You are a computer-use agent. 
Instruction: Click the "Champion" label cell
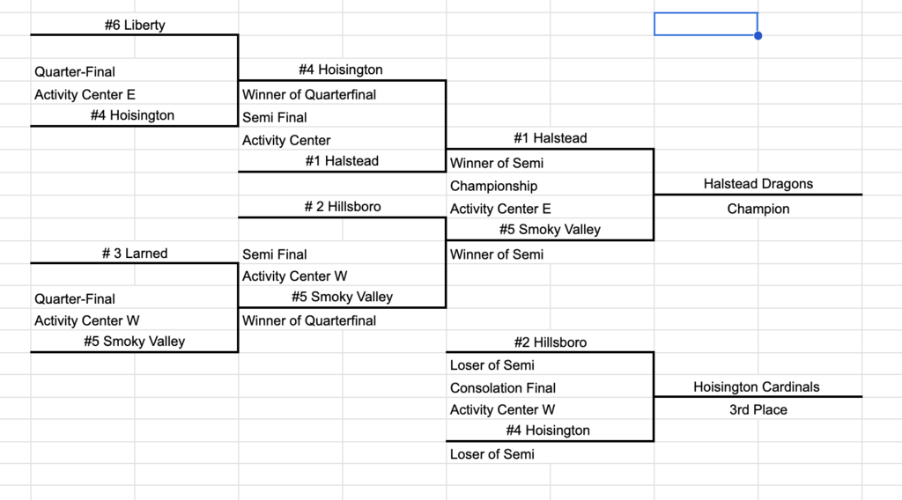click(x=758, y=209)
